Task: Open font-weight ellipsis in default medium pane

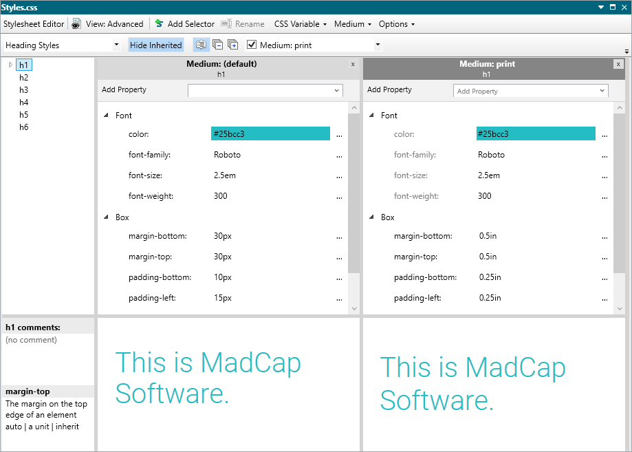Action: tap(339, 197)
